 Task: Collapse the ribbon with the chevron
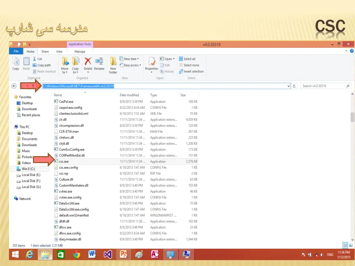(x=346, y=51)
